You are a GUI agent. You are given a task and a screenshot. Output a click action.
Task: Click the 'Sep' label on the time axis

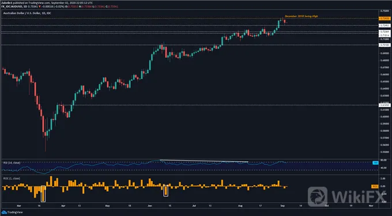pos(282,206)
